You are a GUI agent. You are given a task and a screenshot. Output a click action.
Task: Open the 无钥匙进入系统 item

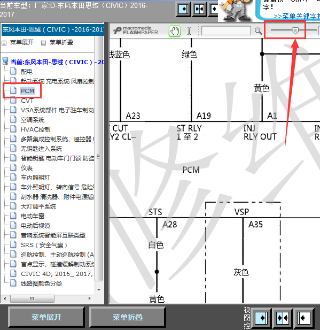(42, 149)
